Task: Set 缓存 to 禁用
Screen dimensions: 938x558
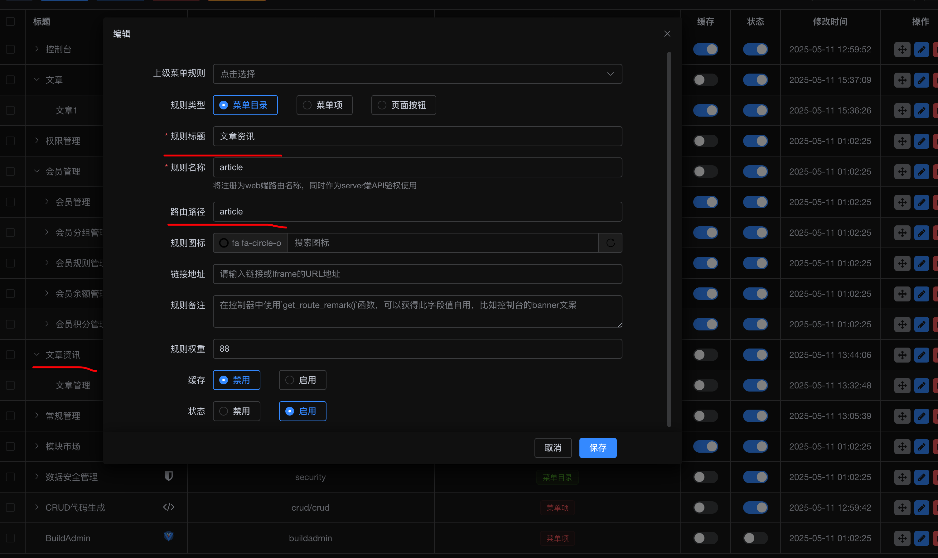Action: (237, 380)
